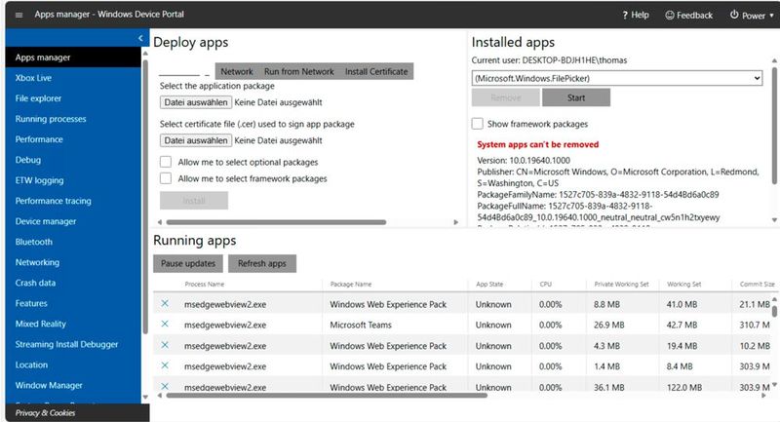The width and height of the screenshot is (780, 422).
Task: Click the Running apps horizontal scrollbar
Action: tap(327, 396)
